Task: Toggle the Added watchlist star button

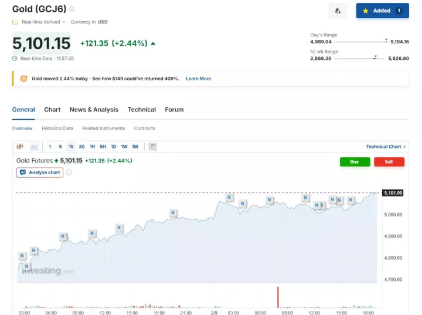Action: point(382,11)
